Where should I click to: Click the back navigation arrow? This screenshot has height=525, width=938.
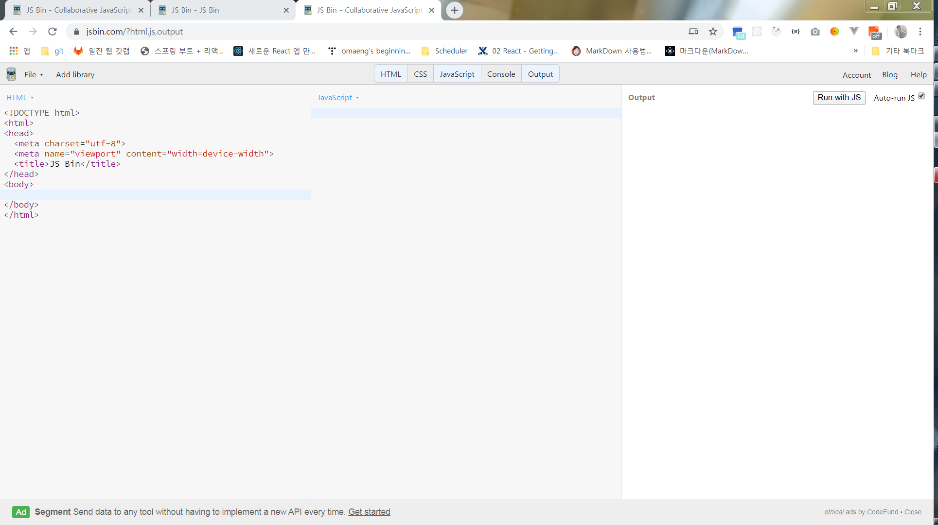13,32
